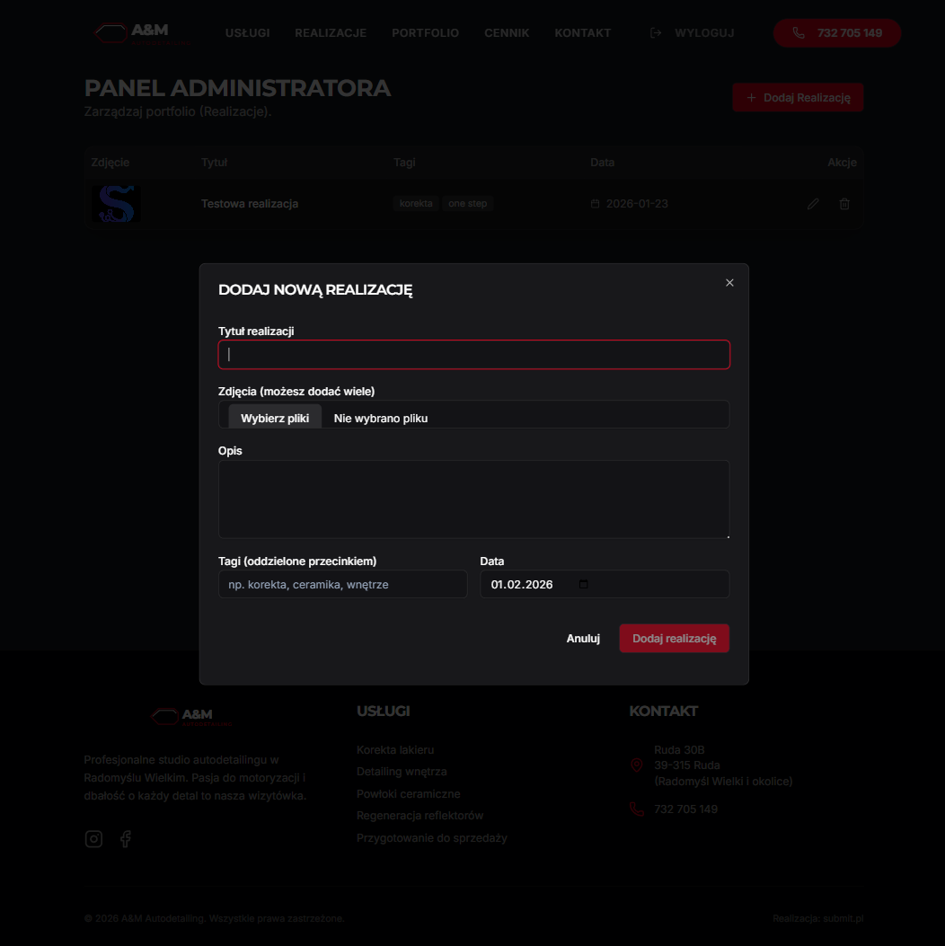Open the Instagram icon in footer
This screenshot has width=945, height=946.
(x=93, y=839)
